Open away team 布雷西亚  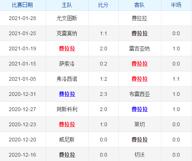139,94
